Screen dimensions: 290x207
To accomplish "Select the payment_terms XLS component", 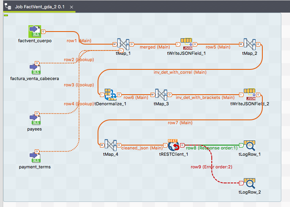I will [x=35, y=158].
